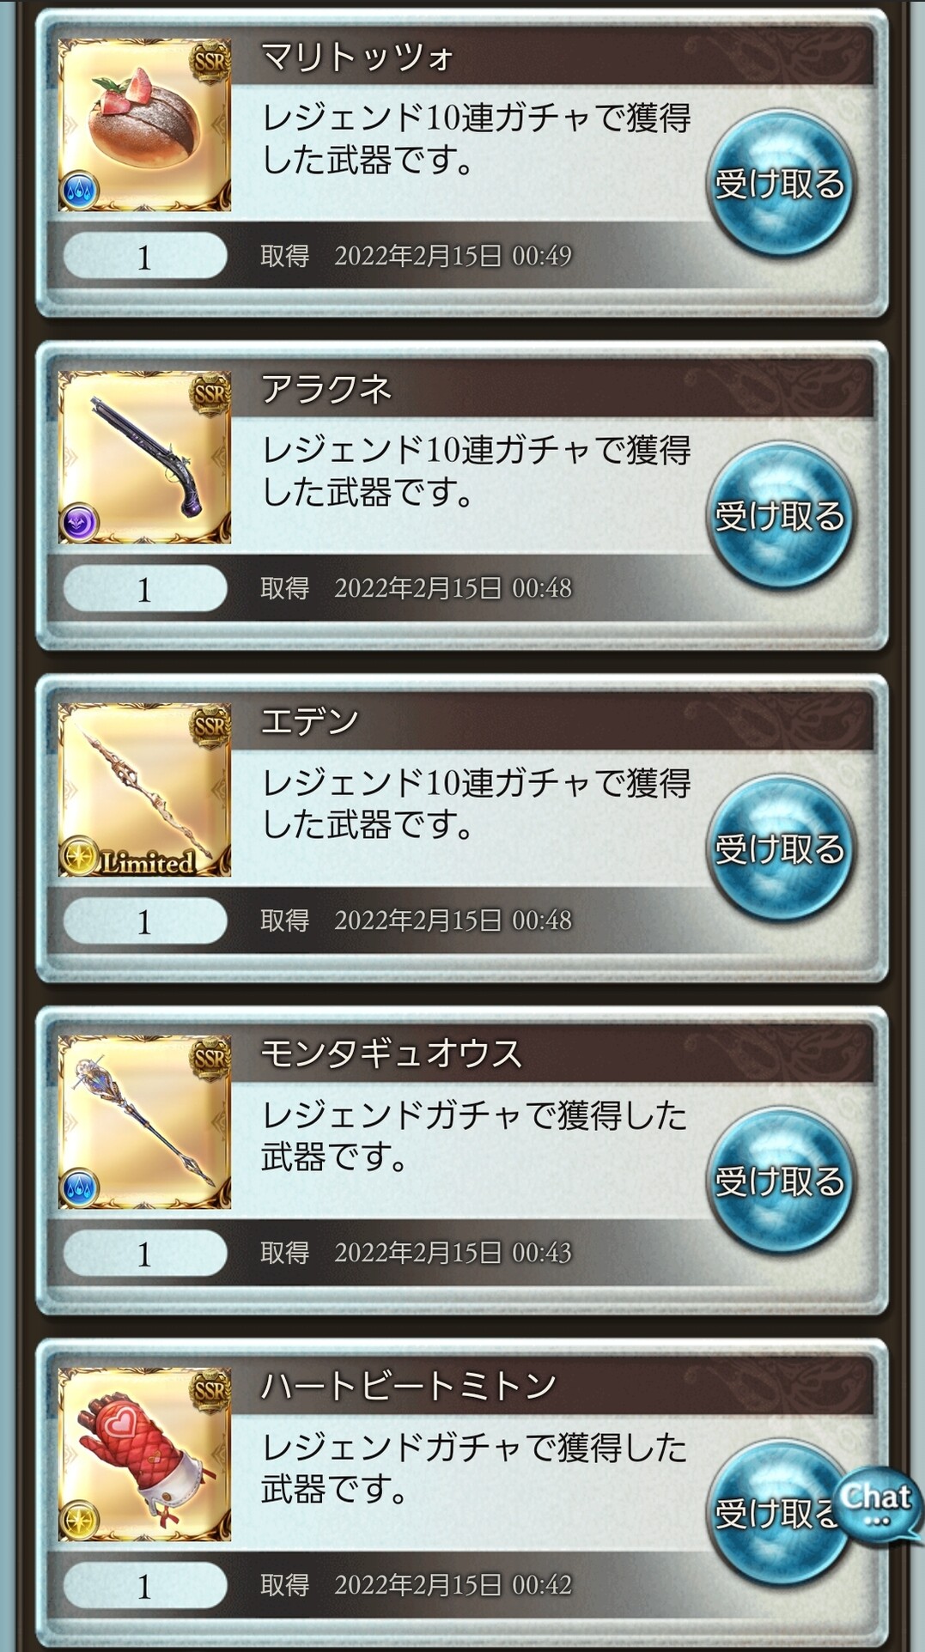Claim the モンタギュオウス staff with 受け取る
The width and height of the screenshot is (925, 1652).
click(781, 1181)
